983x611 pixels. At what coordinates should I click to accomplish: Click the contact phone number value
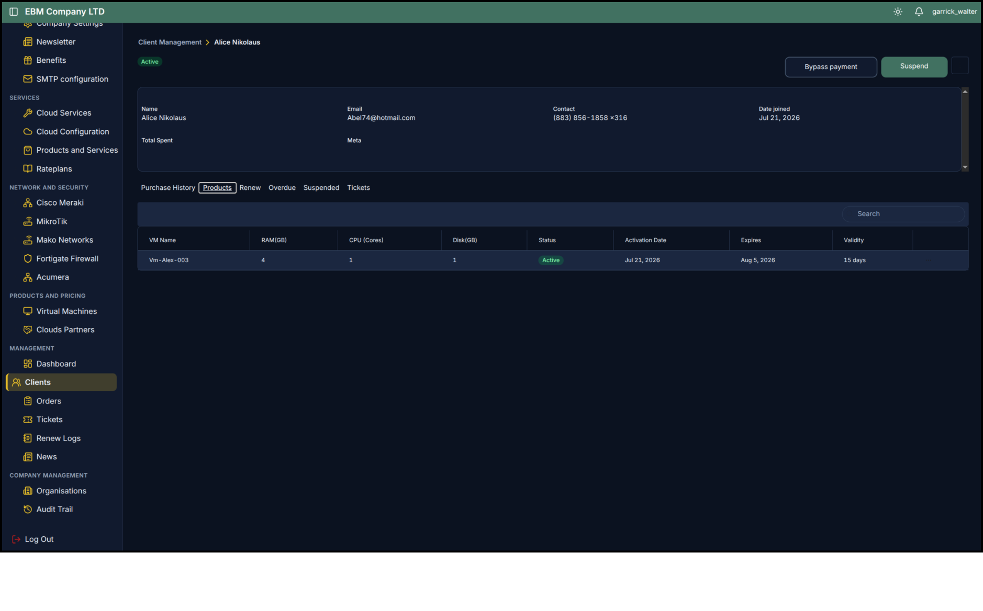pyautogui.click(x=590, y=118)
